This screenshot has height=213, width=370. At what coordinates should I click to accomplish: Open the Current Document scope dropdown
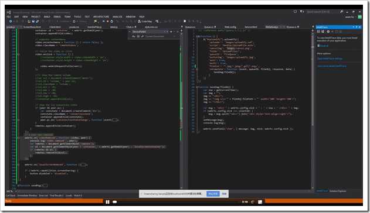(160, 36)
